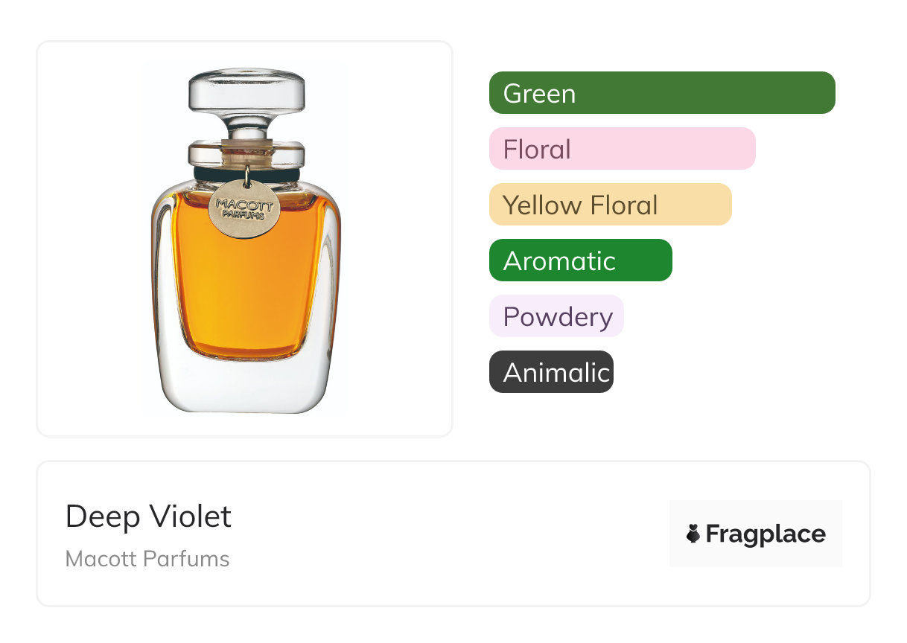Click the dark gray Animalic accord bar
The image size is (907, 643).
click(551, 372)
